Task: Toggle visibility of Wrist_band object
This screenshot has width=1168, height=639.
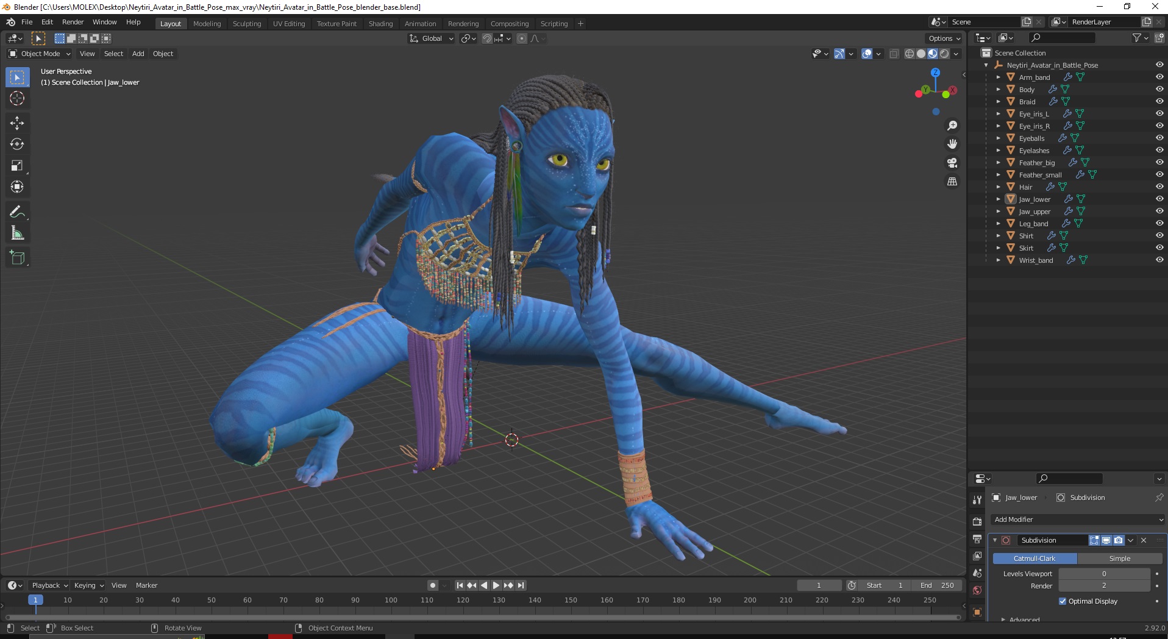Action: coord(1159,260)
